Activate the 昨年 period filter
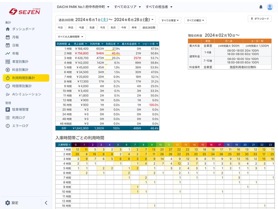278x209 pixels. point(134,28)
